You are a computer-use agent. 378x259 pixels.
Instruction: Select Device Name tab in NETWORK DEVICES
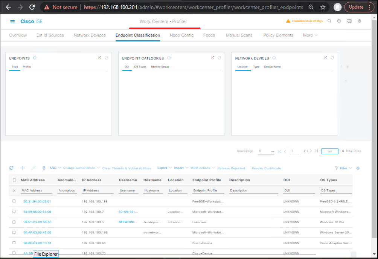tap(273, 67)
